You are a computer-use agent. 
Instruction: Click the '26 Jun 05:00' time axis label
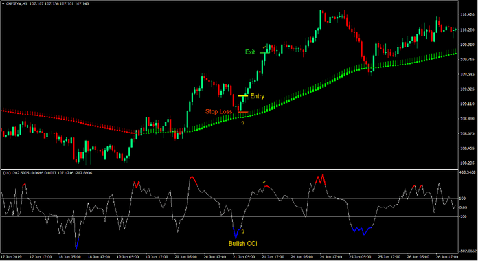tap(418, 257)
